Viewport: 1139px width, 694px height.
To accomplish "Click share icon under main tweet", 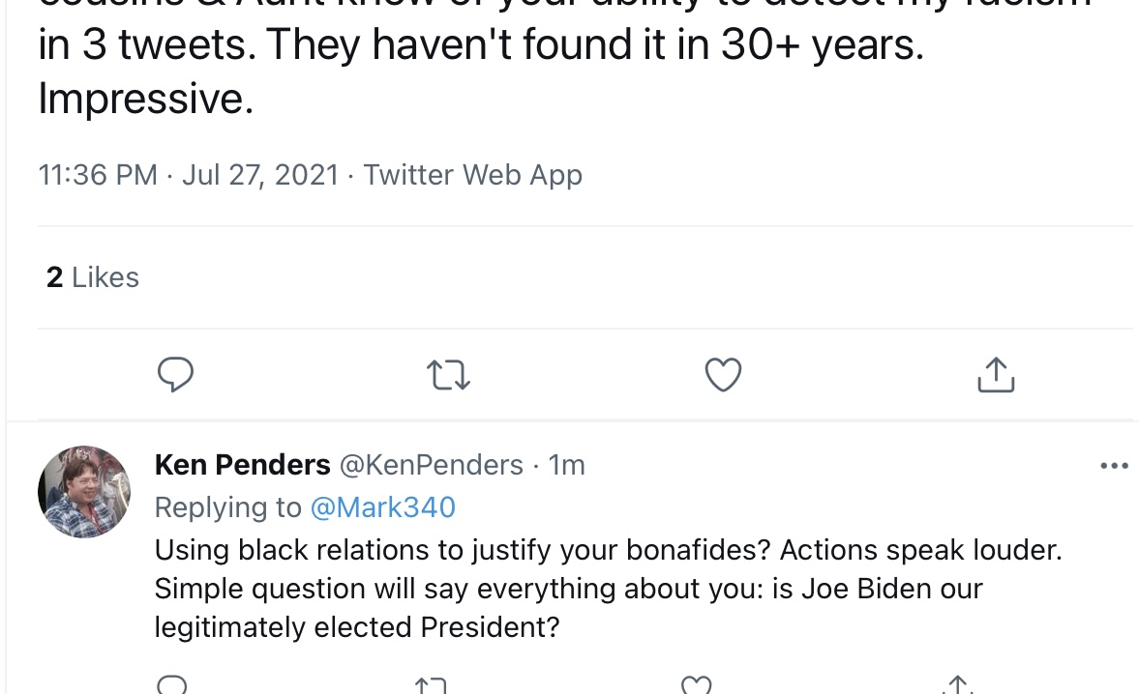I will tap(996, 374).
